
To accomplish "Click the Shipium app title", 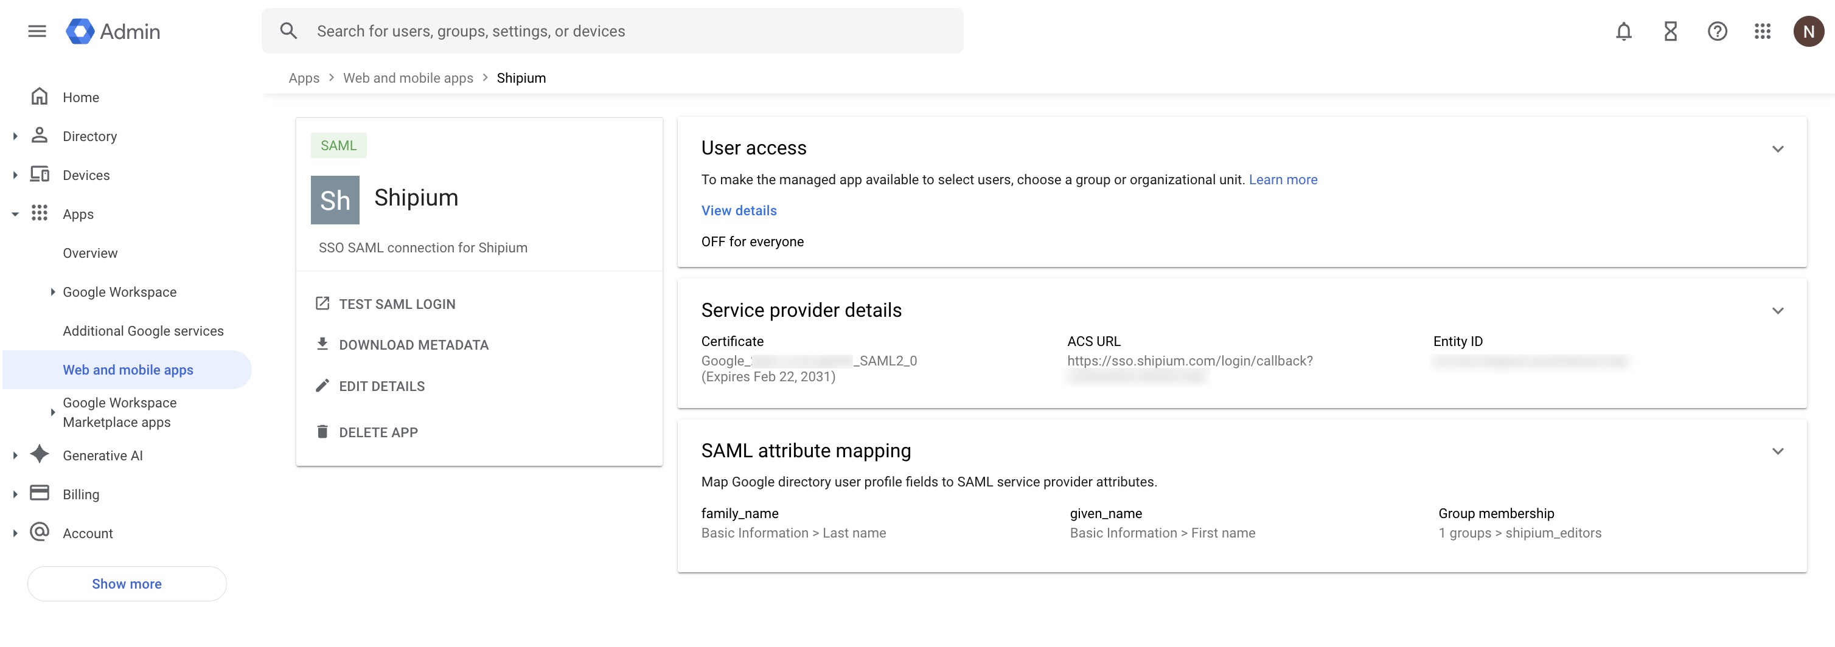I will (x=416, y=197).
